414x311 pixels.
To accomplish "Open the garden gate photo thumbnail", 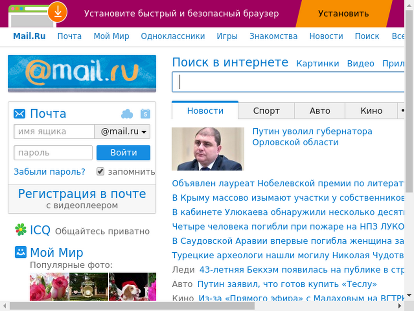I will tap(89, 287).
